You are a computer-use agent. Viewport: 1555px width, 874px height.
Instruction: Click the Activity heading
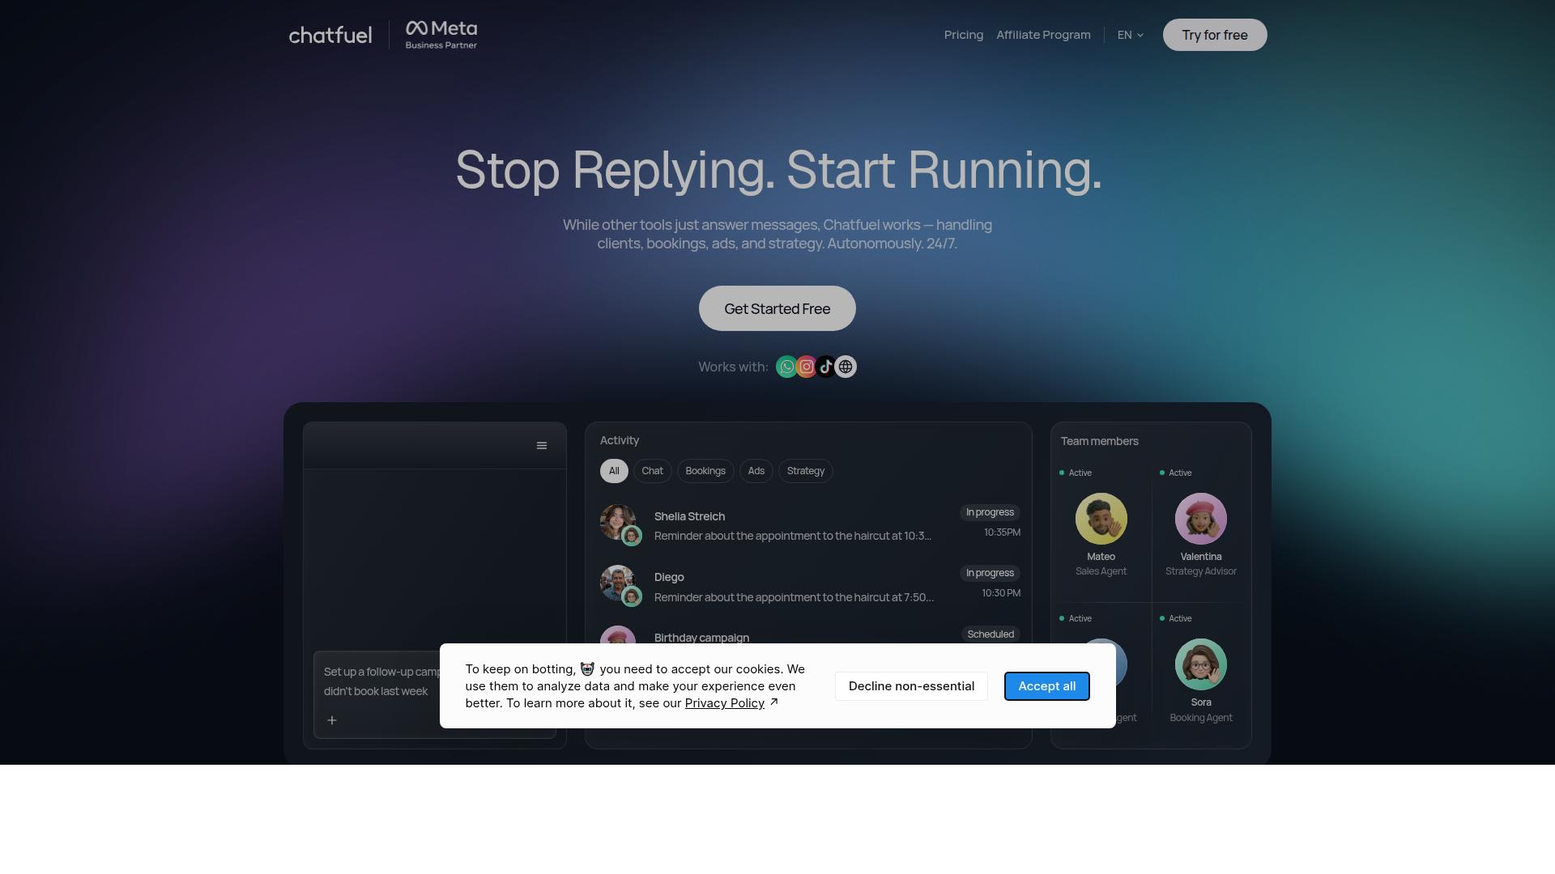[x=620, y=440]
